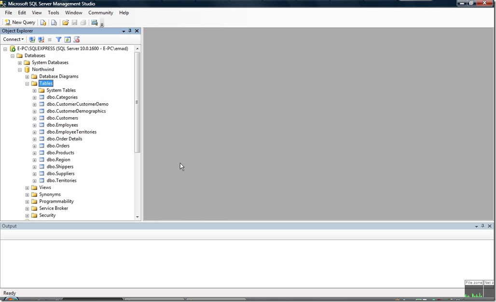Screen dimensions: 496x302
Task: Click the Connect to server icon
Action: tap(32, 39)
